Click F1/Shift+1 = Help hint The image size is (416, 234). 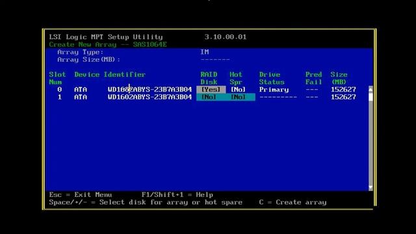177,195
